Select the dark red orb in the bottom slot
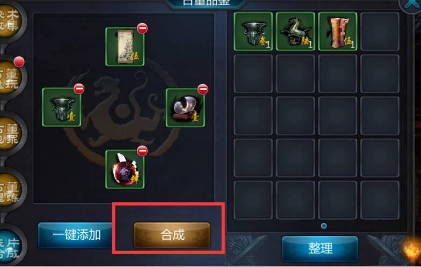 125,169
